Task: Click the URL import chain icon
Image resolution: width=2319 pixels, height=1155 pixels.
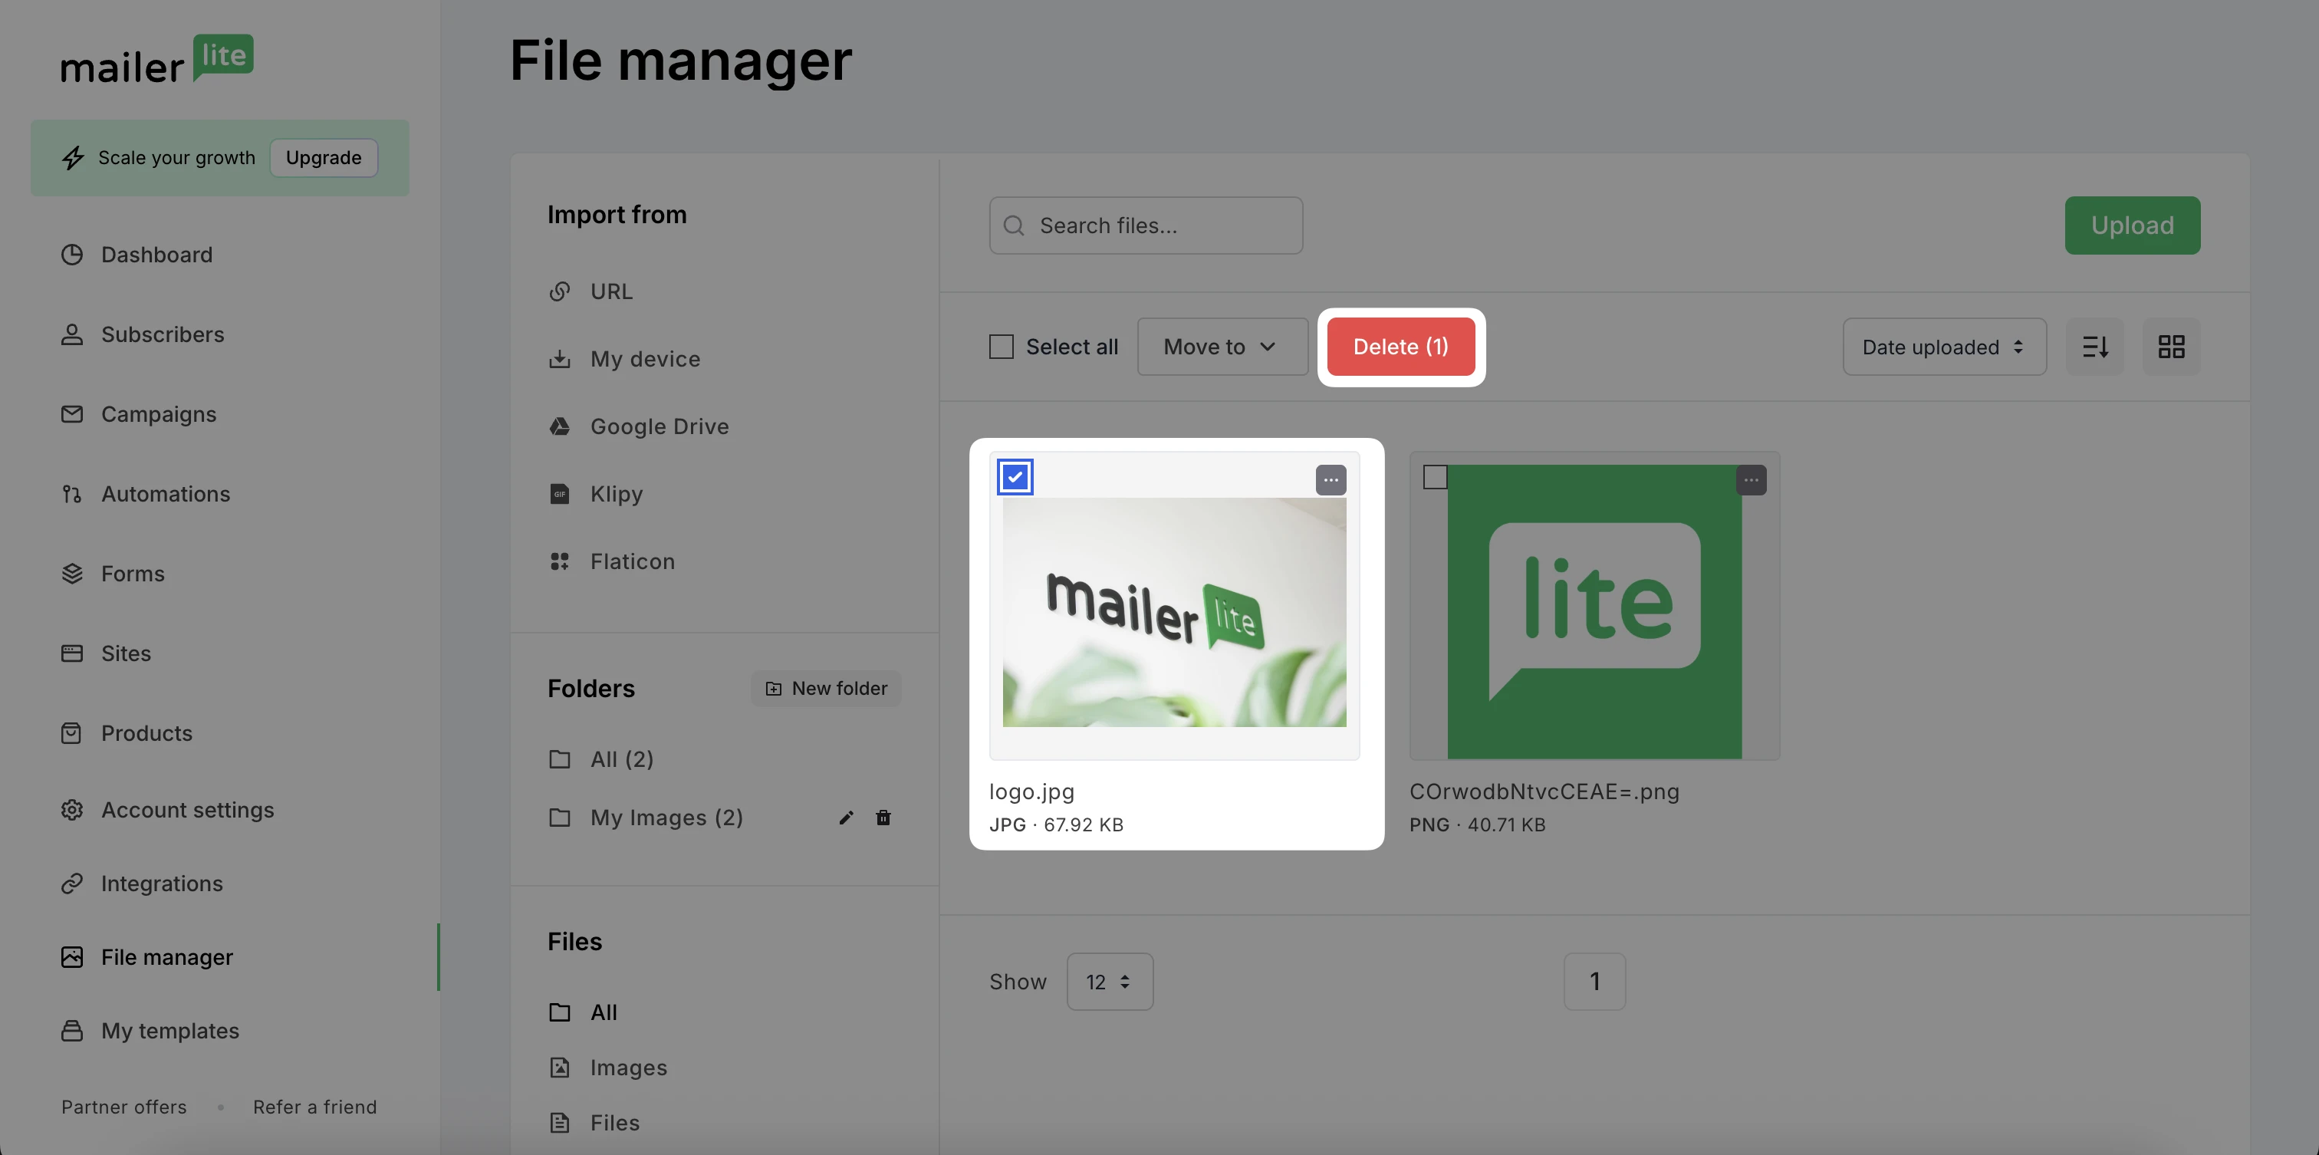Action: coord(560,291)
